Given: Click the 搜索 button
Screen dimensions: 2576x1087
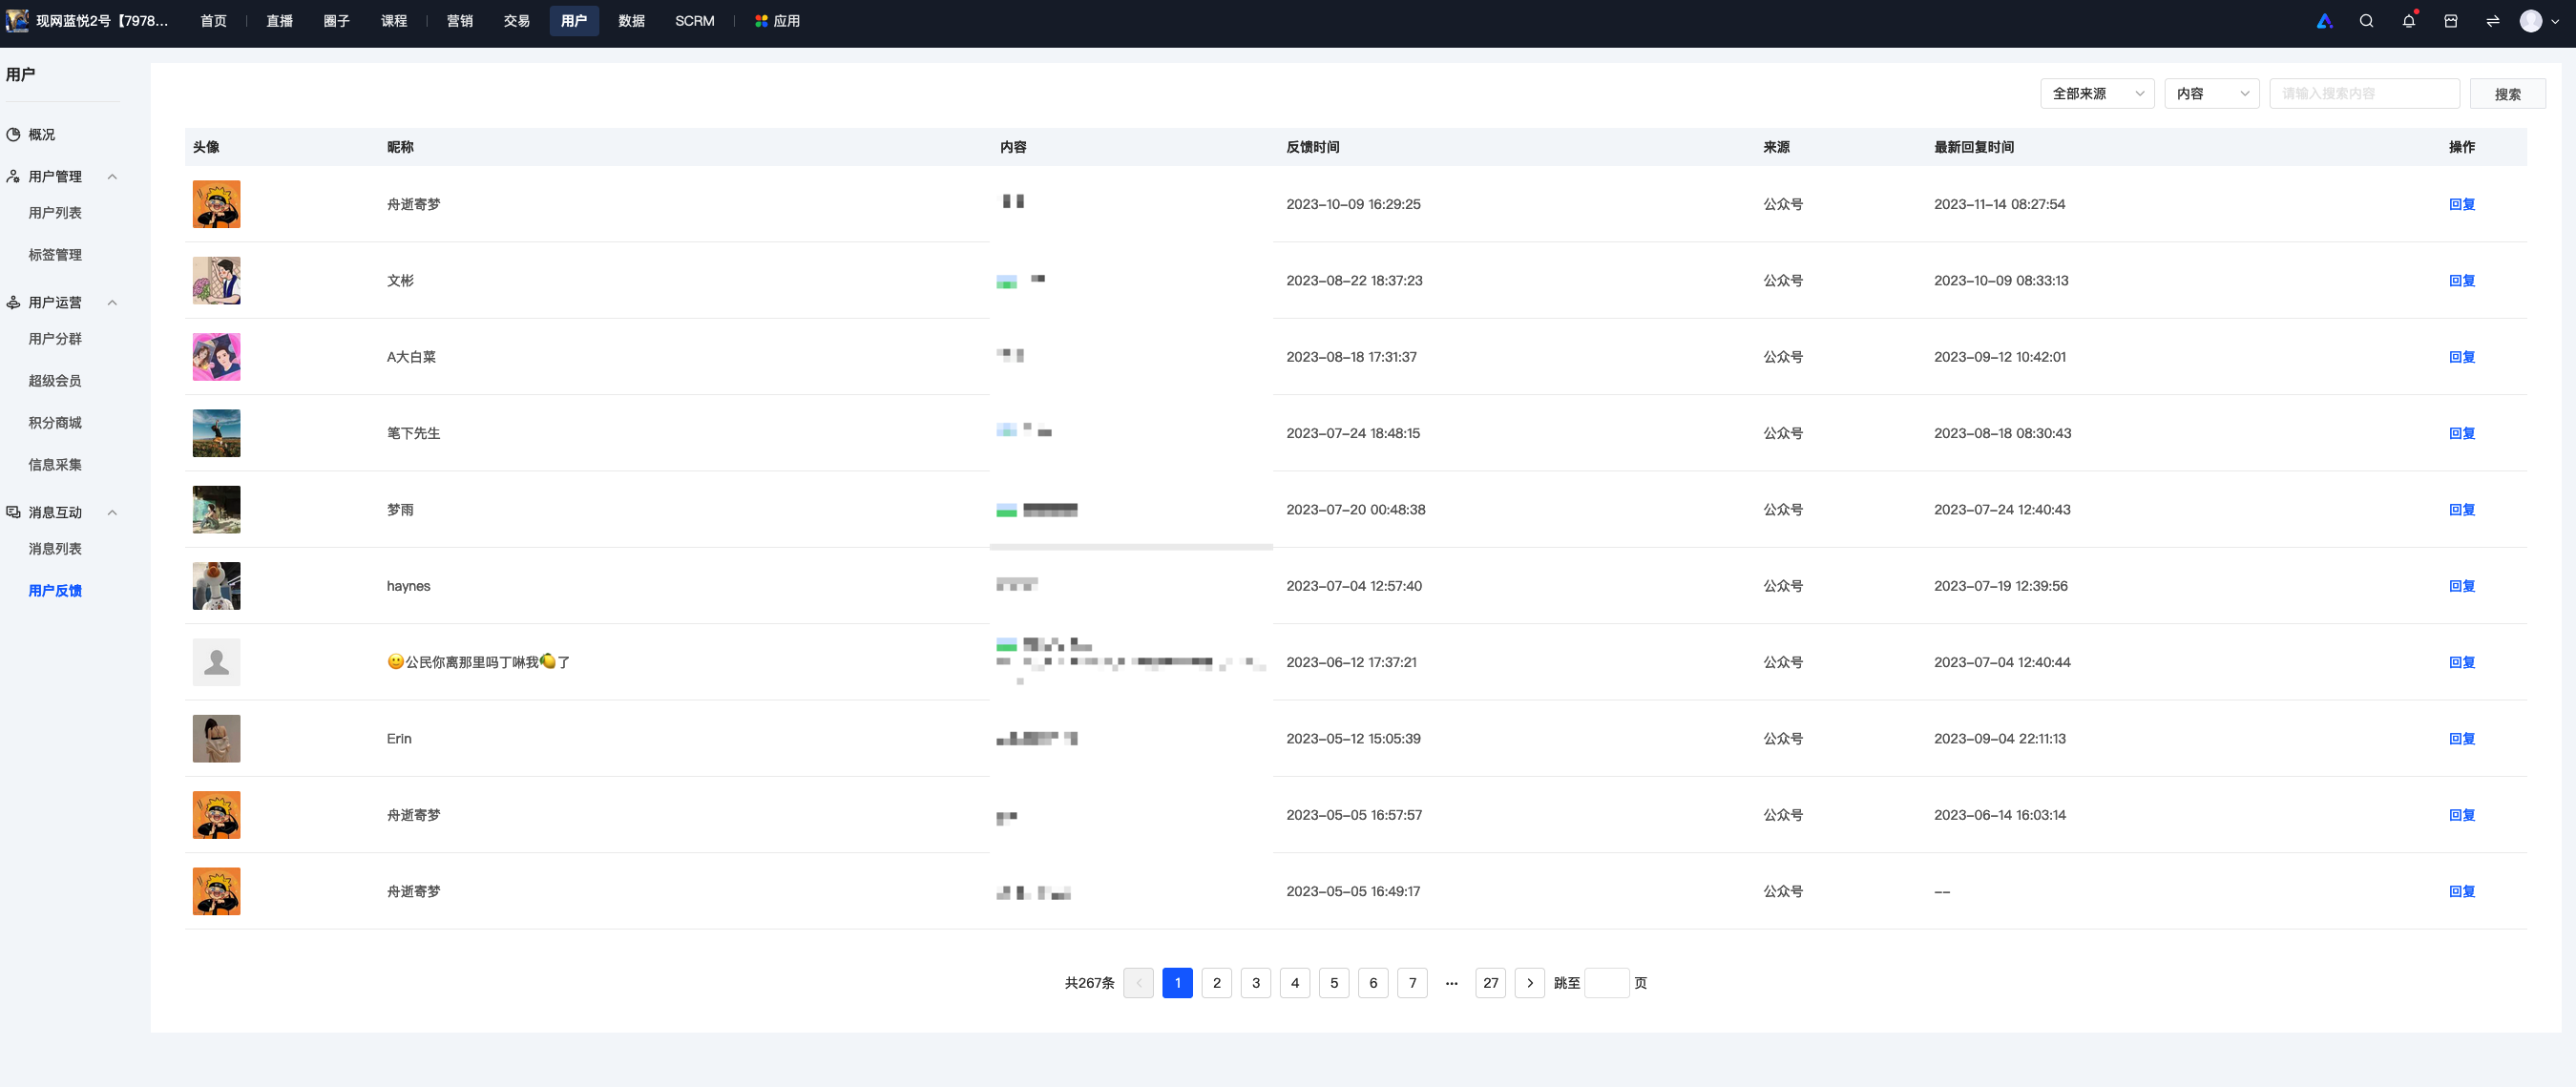Looking at the screenshot, I should coord(2507,93).
